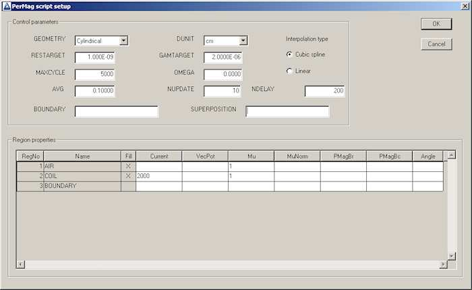Click the MAXCYCLE value field
The height and width of the screenshot is (290, 472).
[x=94, y=74]
